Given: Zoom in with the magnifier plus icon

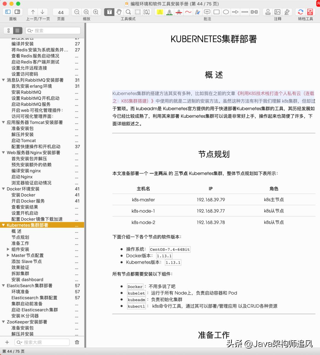Looking at the screenshot, I should tap(95, 12).
